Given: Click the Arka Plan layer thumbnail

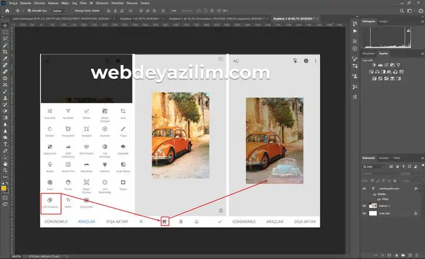Looking at the screenshot, I should tap(373, 213).
